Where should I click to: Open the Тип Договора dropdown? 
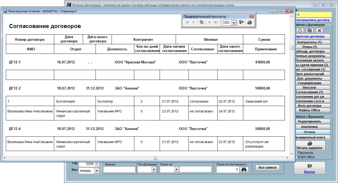coord(154,169)
